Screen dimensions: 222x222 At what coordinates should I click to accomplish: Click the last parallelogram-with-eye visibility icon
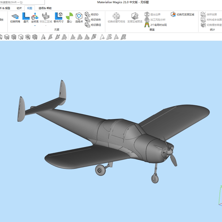point(123,37)
